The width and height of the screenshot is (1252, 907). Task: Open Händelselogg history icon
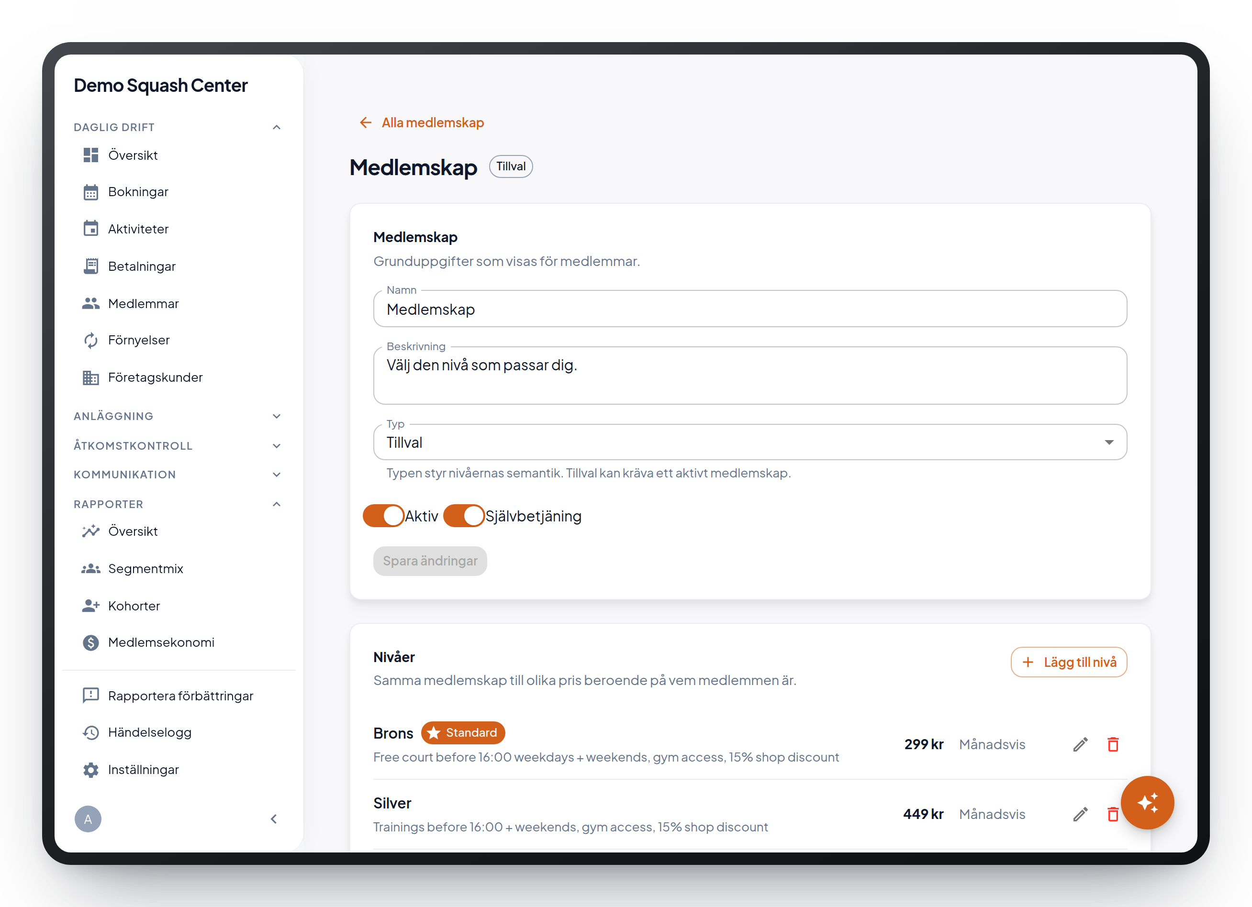(90, 733)
